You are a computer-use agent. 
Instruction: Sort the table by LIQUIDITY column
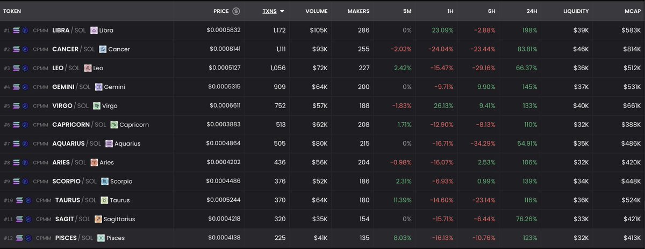coord(576,11)
